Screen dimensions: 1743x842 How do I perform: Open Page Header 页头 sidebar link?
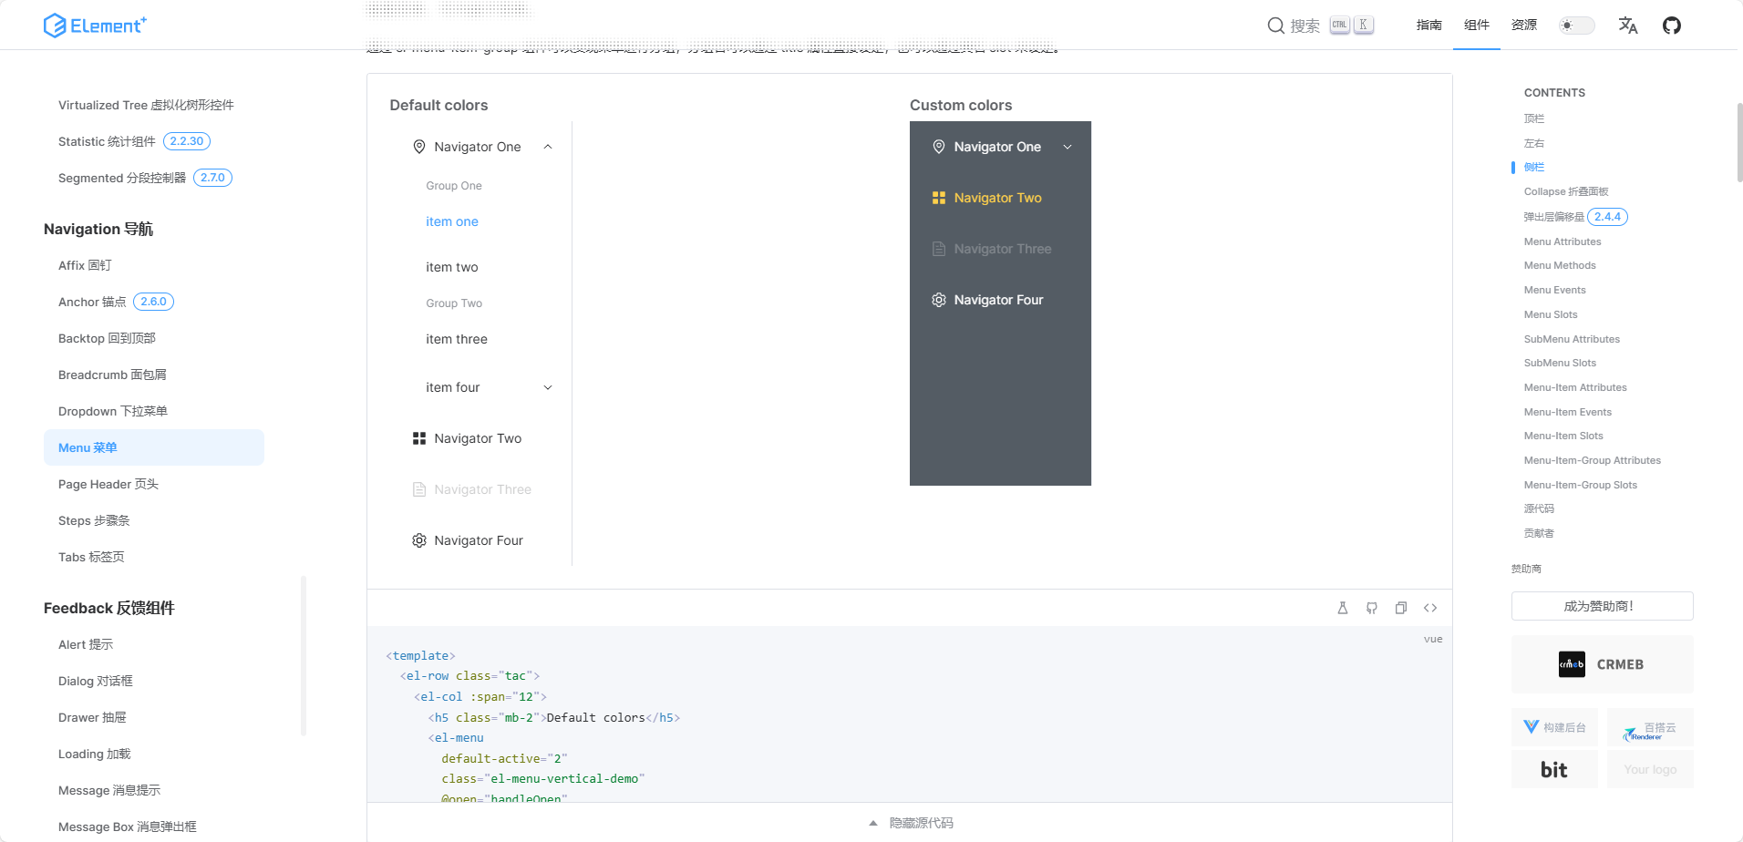tap(108, 484)
